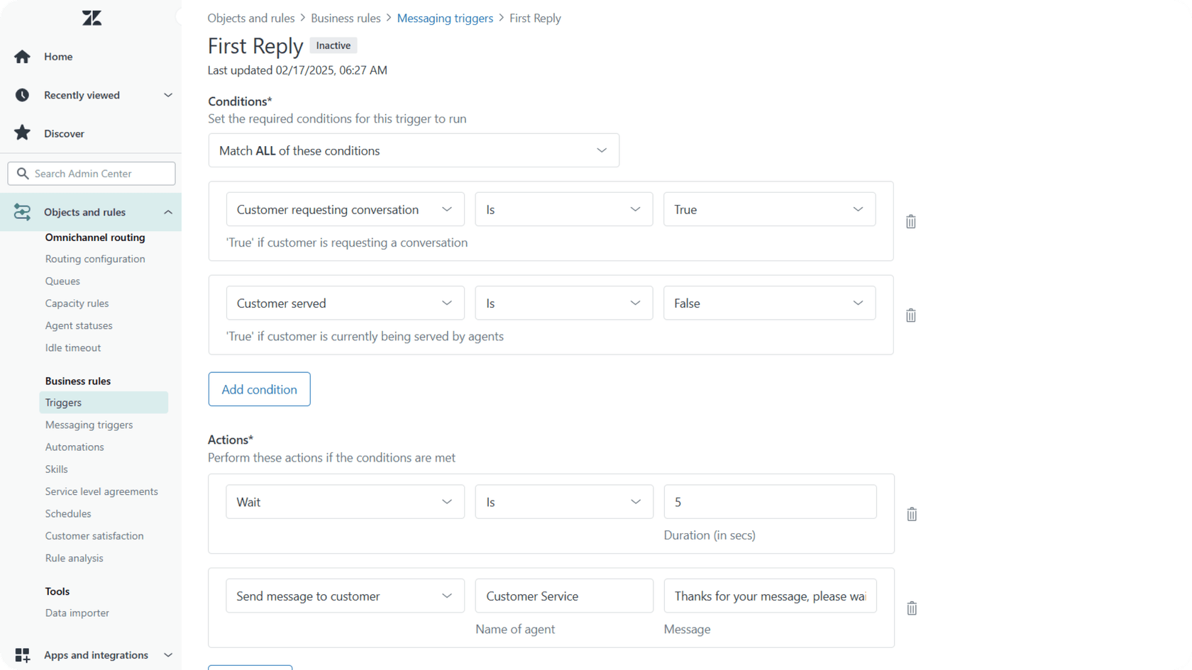
Task: Open Customer satisfaction settings from sidebar
Action: 94,535
